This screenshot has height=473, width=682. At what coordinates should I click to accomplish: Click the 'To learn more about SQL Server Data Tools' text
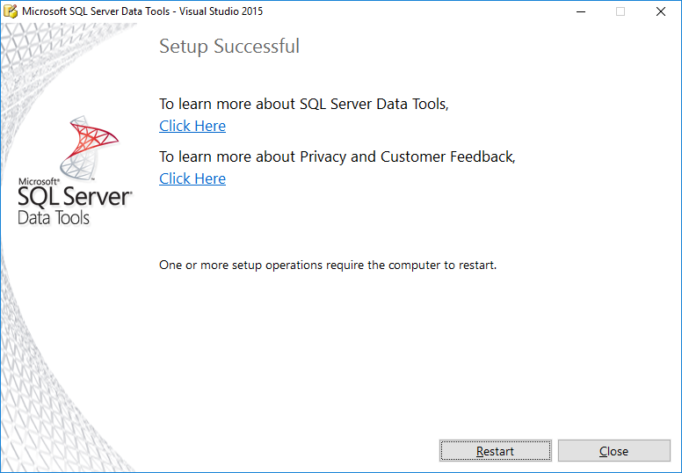(x=303, y=104)
